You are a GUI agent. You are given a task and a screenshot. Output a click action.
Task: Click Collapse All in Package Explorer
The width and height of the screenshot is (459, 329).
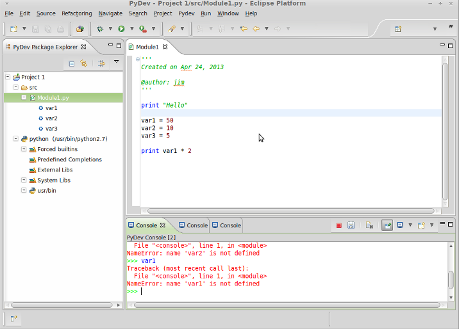72,64
